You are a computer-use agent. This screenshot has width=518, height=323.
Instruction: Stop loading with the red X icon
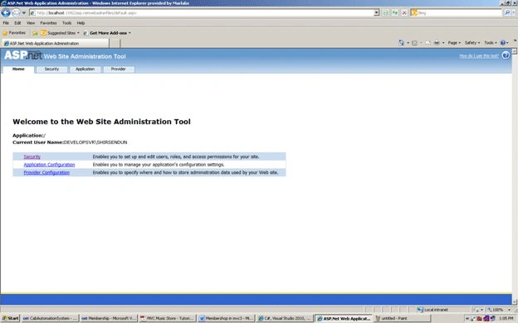point(404,13)
